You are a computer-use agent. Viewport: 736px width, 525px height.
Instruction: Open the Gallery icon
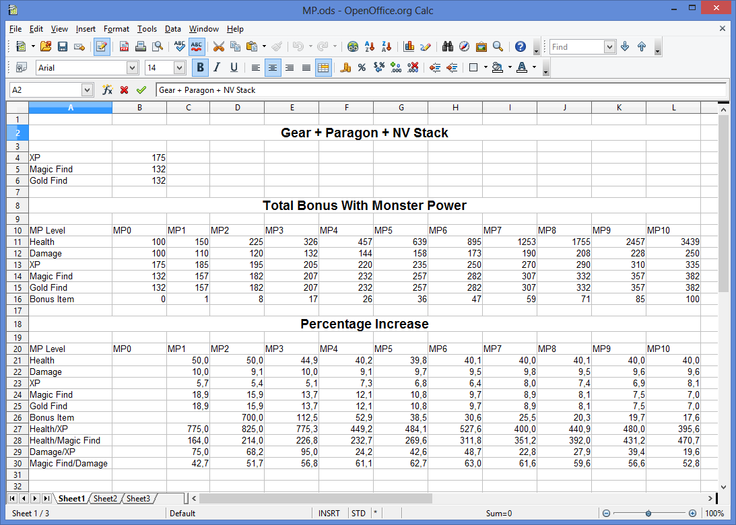(481, 46)
